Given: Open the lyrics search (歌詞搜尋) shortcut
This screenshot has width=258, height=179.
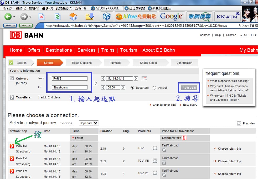Looking at the screenshot, I should point(200,17).
